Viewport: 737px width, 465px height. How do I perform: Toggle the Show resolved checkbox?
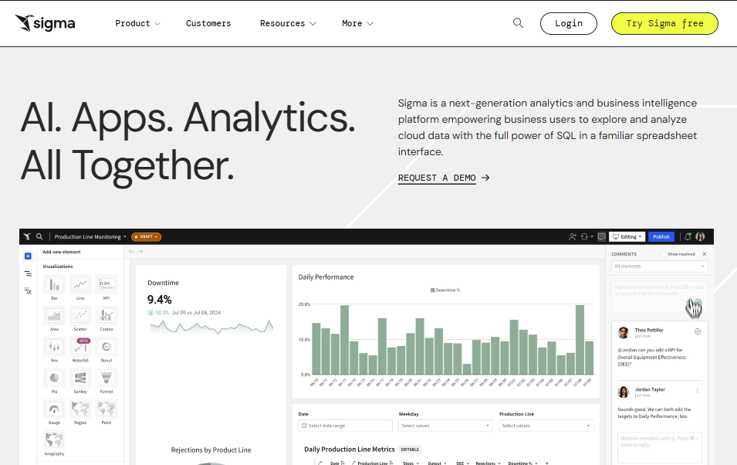(x=663, y=253)
